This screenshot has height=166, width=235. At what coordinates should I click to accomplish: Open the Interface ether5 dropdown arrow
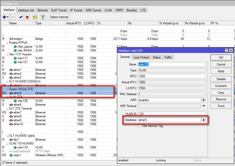click(x=203, y=120)
